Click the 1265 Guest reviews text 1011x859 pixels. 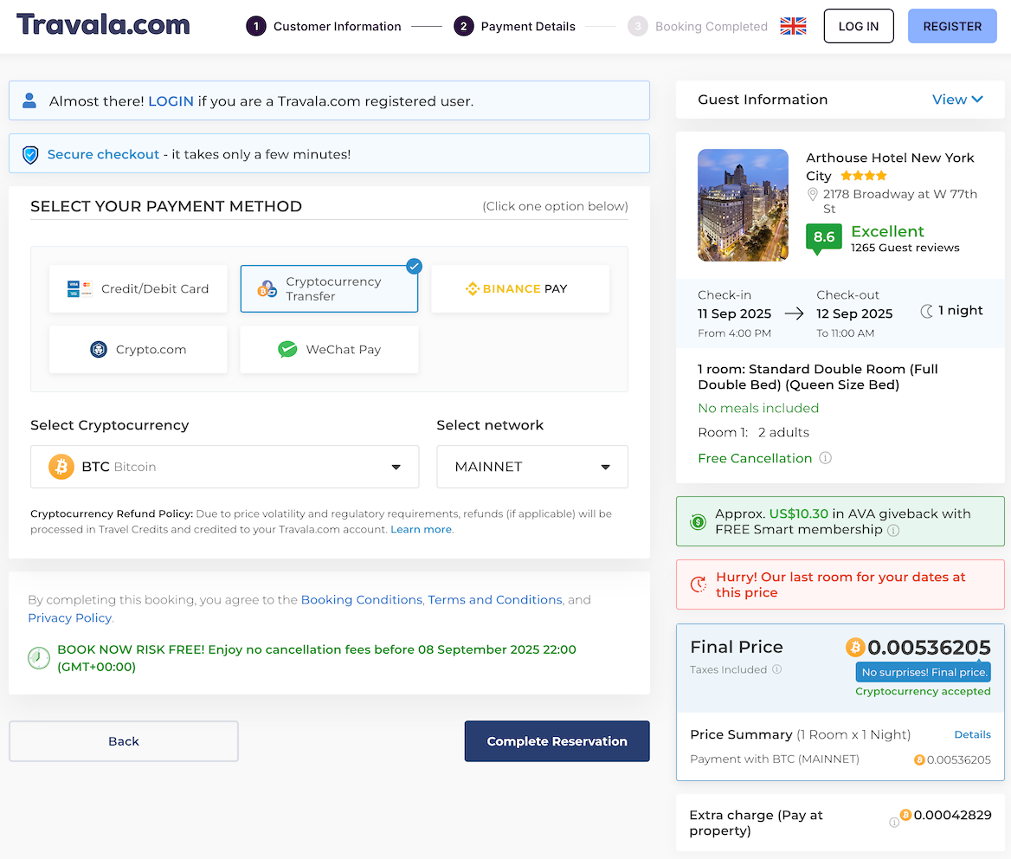pyautogui.click(x=905, y=248)
